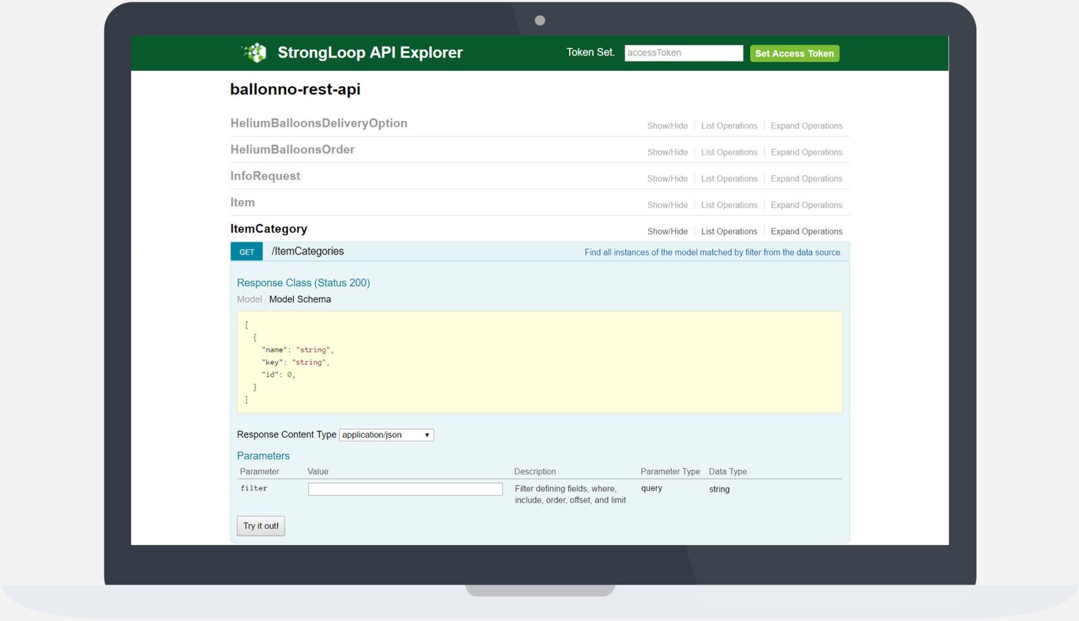
Task: Click the Set Access Token button
Action: (794, 53)
